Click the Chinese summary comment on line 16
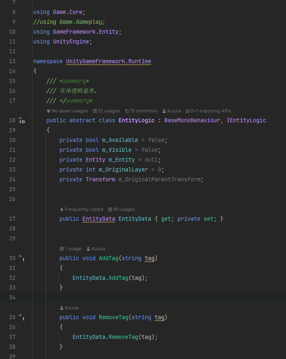This screenshot has height=359, width=286. tap(78, 91)
